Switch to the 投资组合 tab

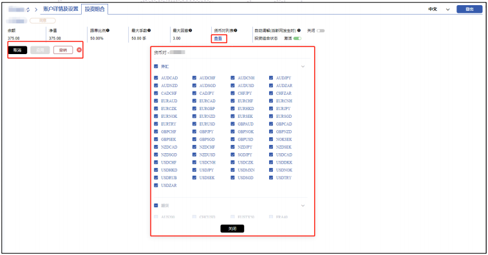pyautogui.click(x=95, y=9)
